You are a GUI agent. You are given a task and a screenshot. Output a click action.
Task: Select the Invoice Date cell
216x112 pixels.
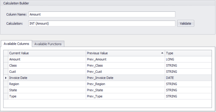click(47, 78)
